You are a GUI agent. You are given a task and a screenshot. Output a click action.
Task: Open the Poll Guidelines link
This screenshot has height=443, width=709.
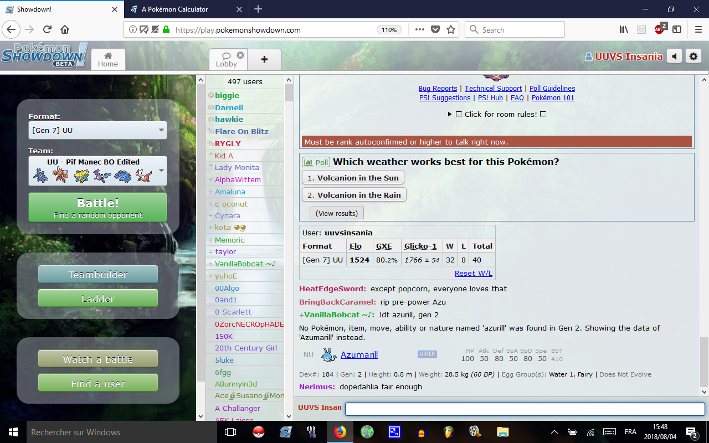pos(552,89)
